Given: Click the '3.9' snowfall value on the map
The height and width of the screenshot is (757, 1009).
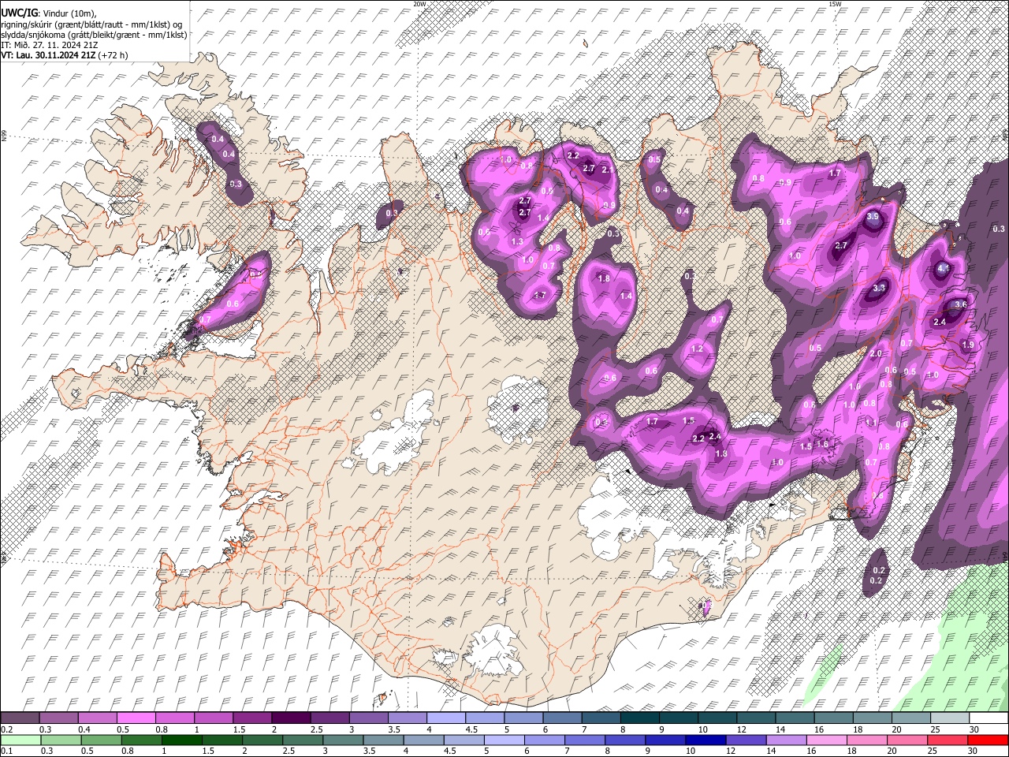Looking at the screenshot, I should [873, 216].
